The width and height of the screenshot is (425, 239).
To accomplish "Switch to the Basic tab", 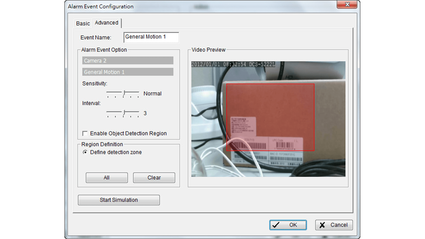I will coord(83,23).
